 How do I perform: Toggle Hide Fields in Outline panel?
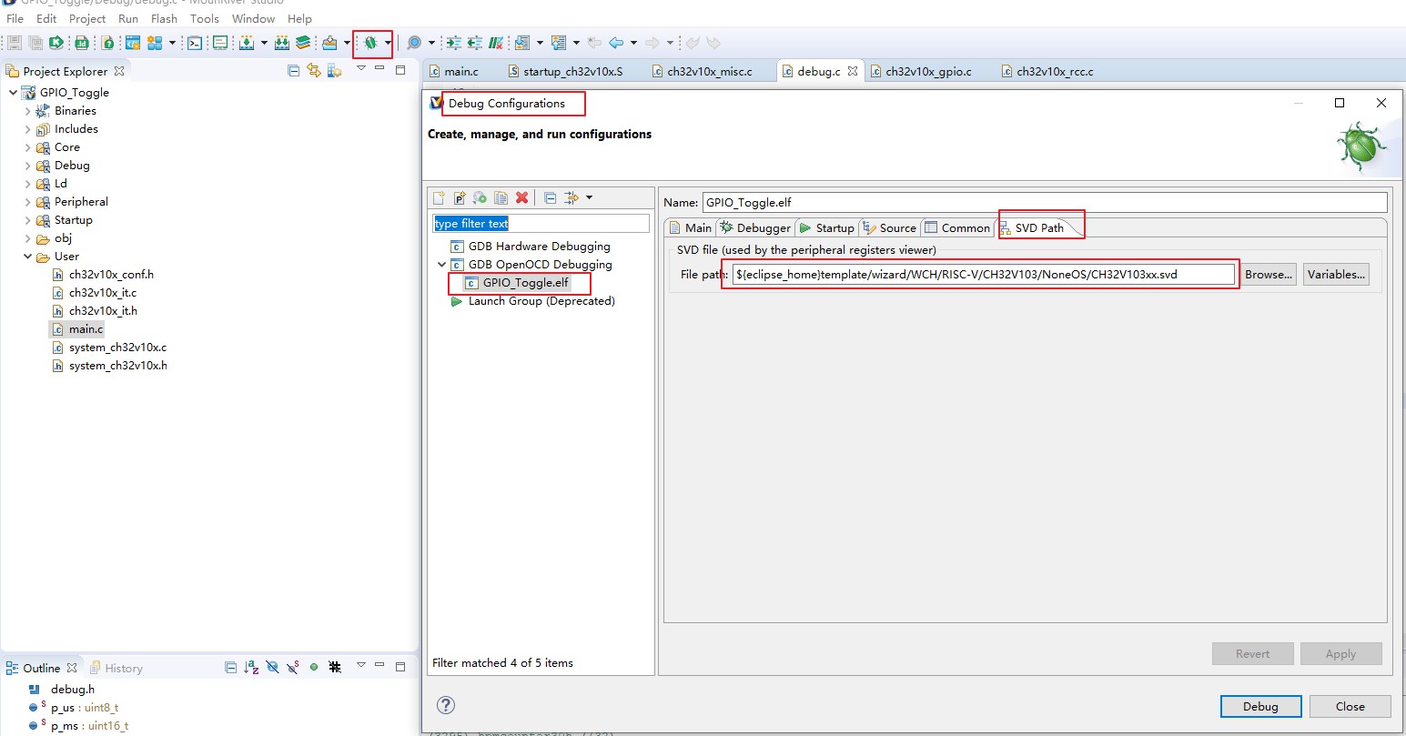272,667
